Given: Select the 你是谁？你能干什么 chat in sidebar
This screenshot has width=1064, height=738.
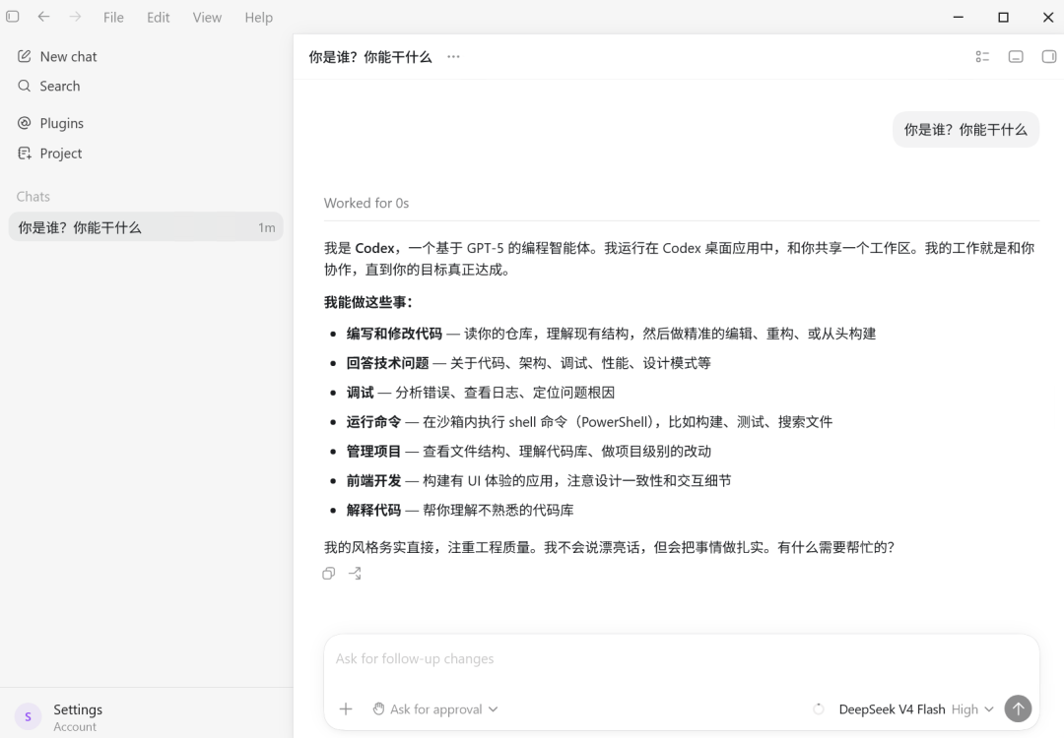Looking at the screenshot, I should click(146, 227).
